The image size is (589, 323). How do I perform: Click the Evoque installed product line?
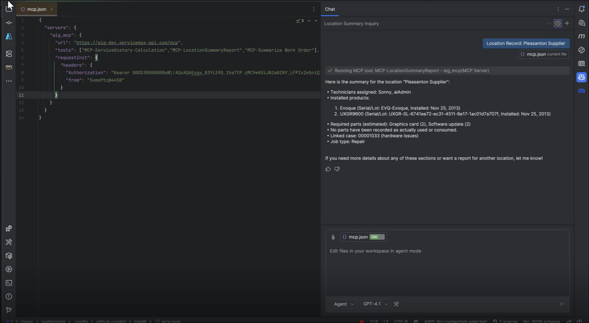click(x=400, y=108)
